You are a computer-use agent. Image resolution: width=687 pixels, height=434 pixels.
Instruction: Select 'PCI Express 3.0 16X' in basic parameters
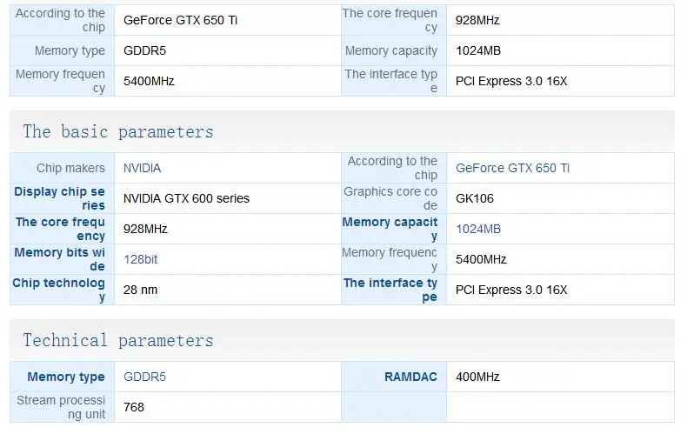511,290
